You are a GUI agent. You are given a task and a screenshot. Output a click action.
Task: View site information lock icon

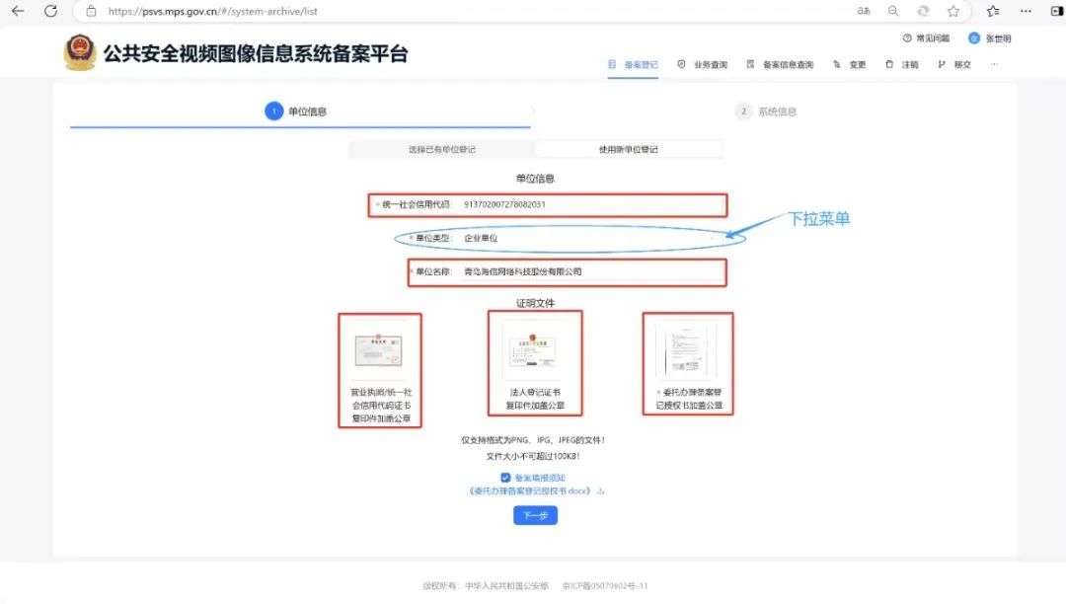point(91,11)
